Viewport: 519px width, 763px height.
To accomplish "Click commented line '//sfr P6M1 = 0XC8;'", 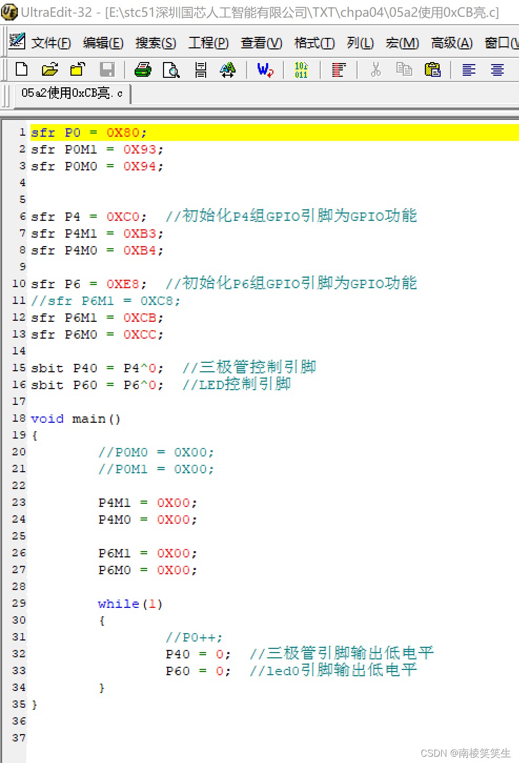I will pyautogui.click(x=106, y=301).
